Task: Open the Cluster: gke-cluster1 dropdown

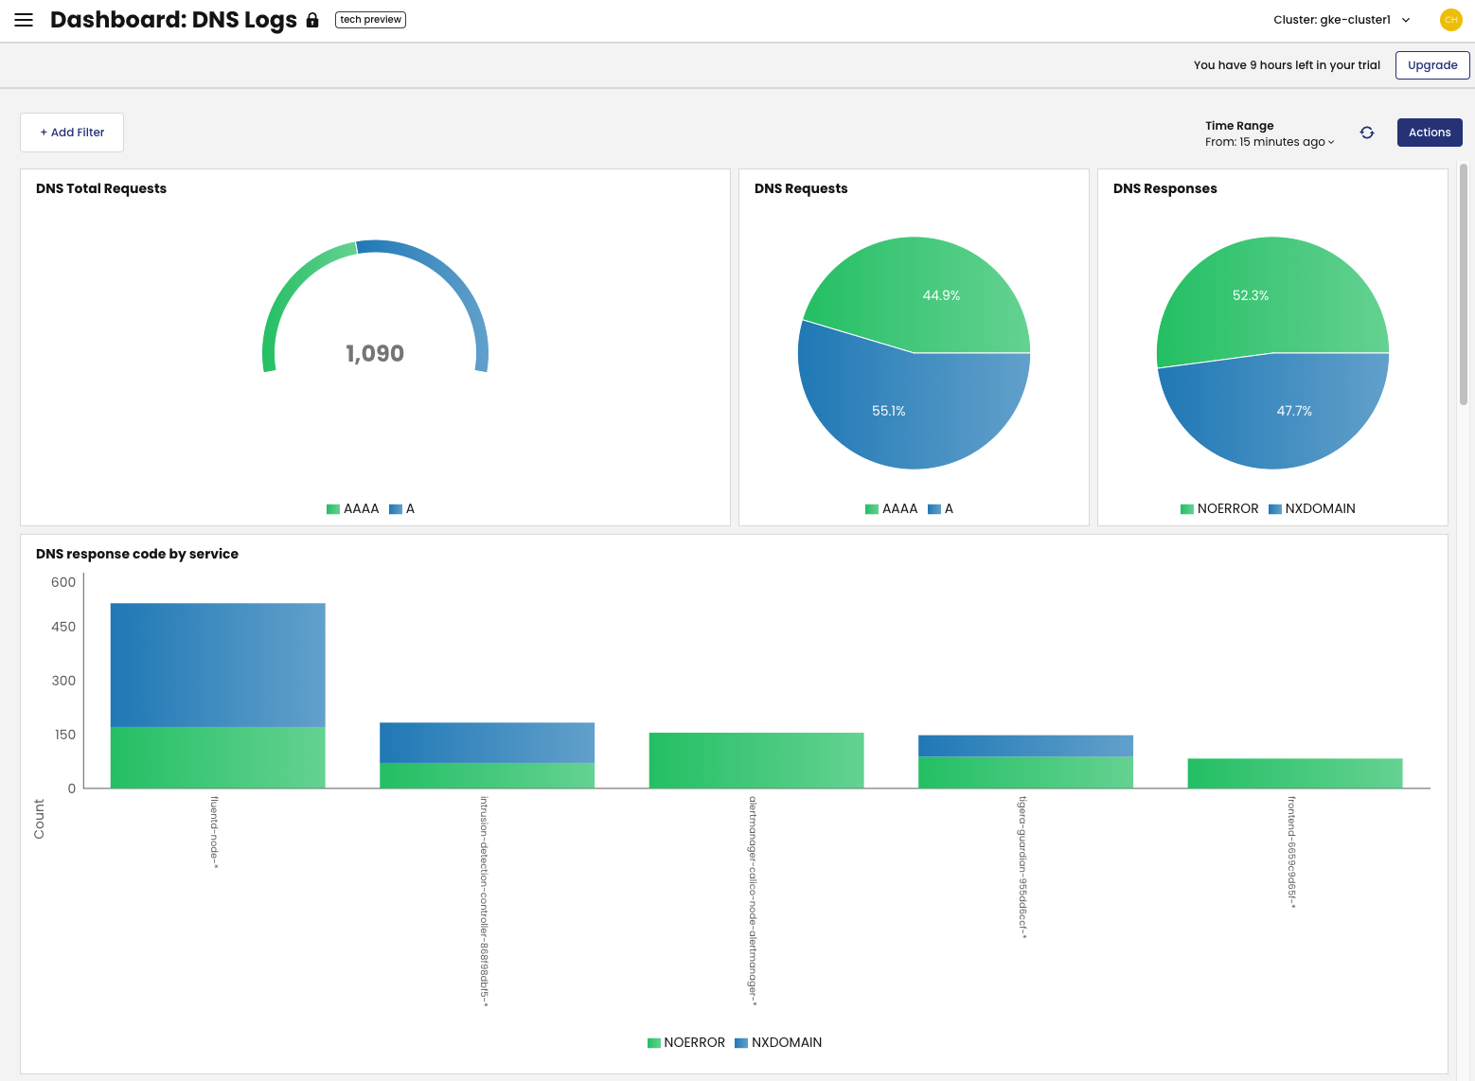Action: (x=1340, y=19)
